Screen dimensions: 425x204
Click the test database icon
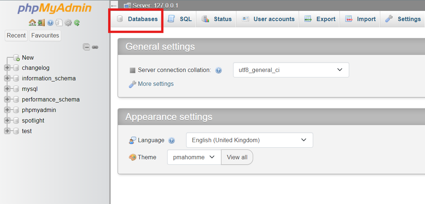coord(16,131)
